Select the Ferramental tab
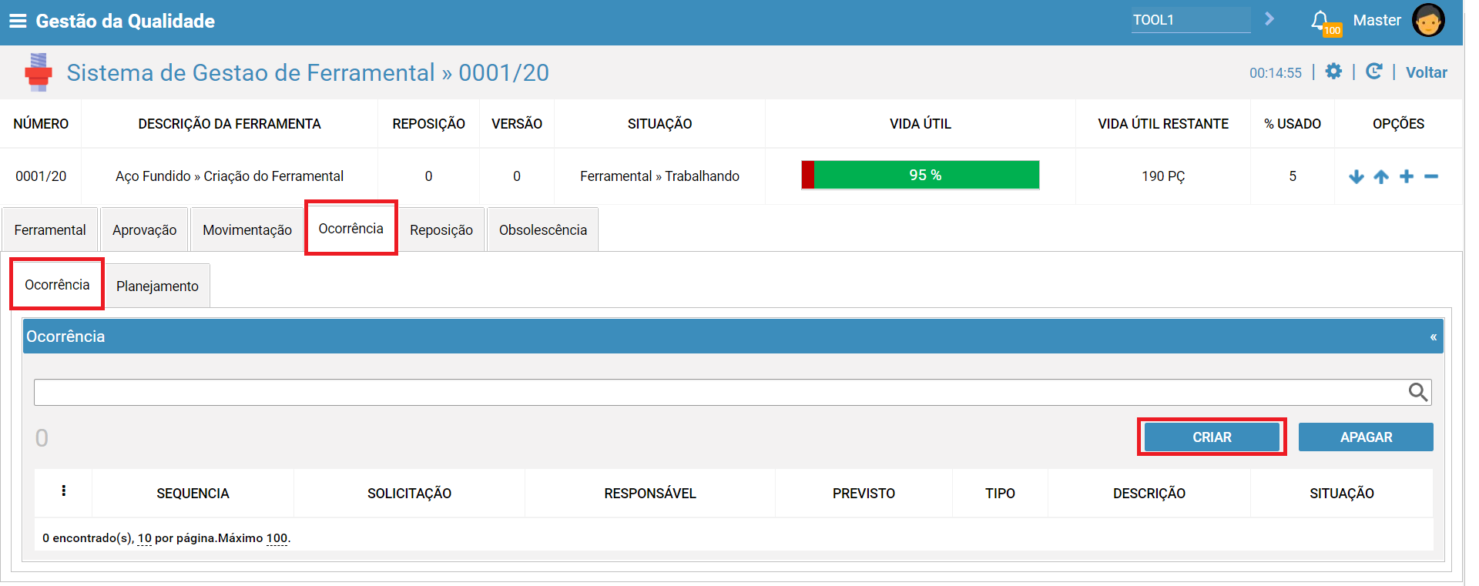 point(50,229)
